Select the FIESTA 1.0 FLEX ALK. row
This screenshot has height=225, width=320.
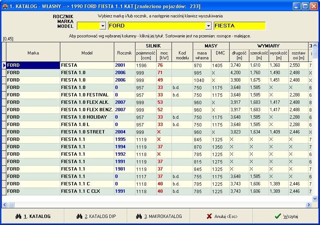(x=157, y=102)
